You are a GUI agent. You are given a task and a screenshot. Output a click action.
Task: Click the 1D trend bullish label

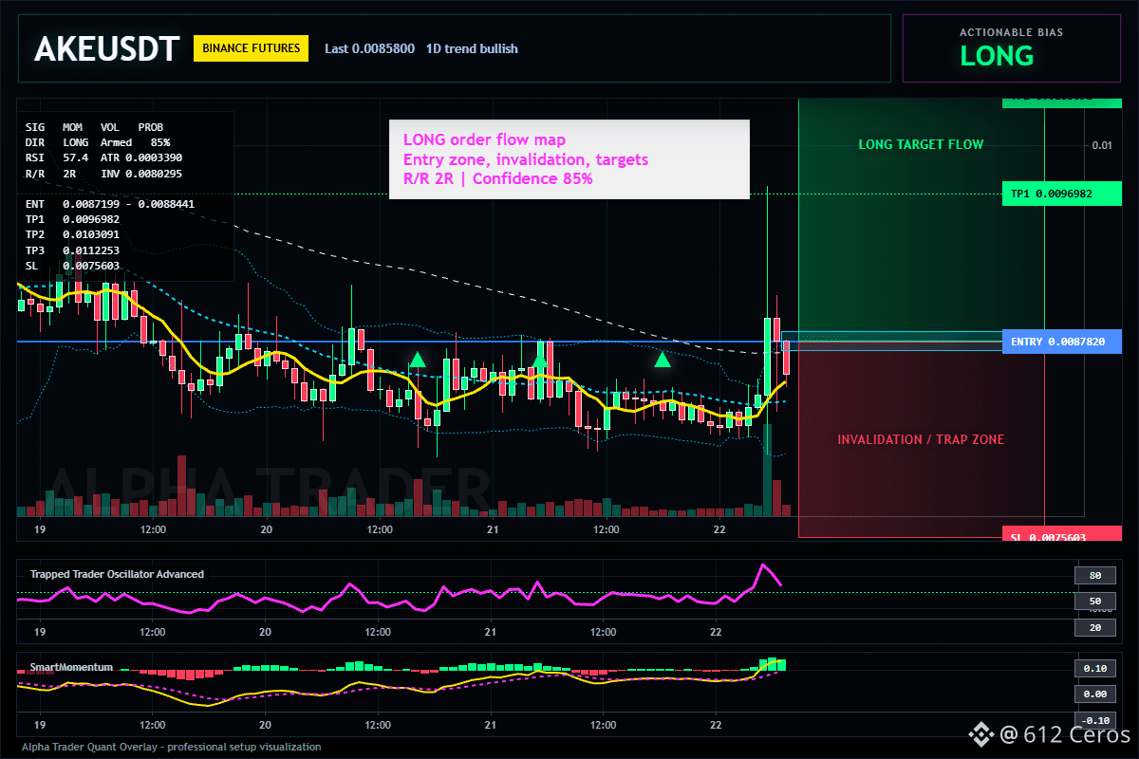472,48
